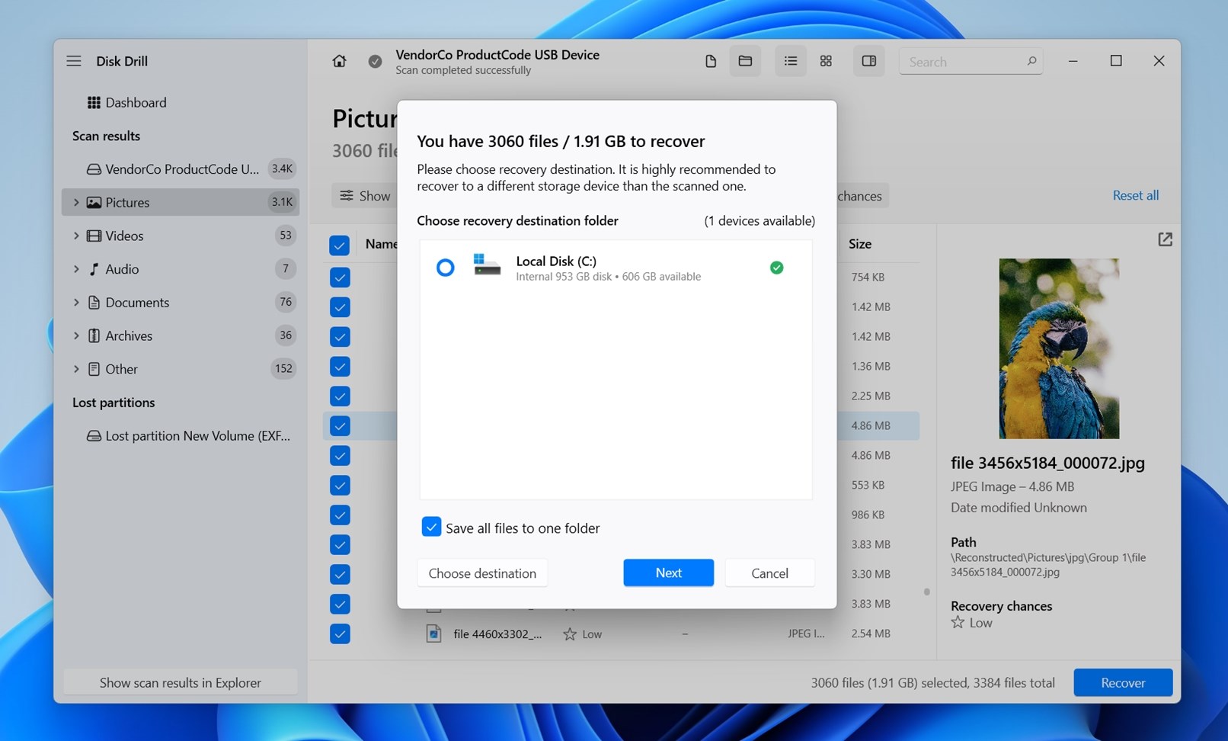The width and height of the screenshot is (1228, 741).
Task: Click the file list scrollbar thumb
Action: coord(926,592)
